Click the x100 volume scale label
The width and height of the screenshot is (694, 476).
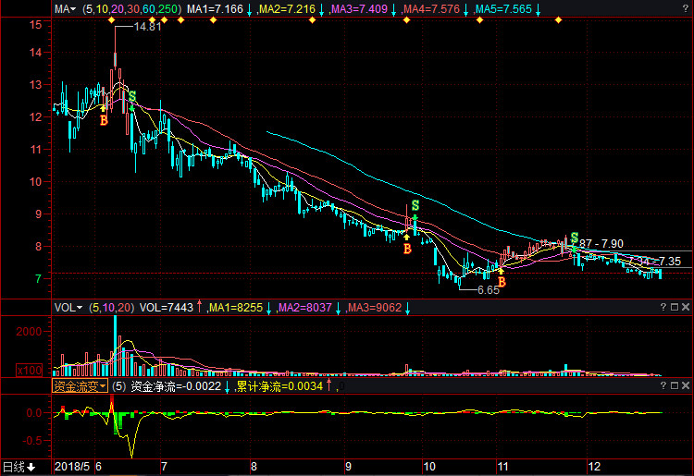[31, 370]
